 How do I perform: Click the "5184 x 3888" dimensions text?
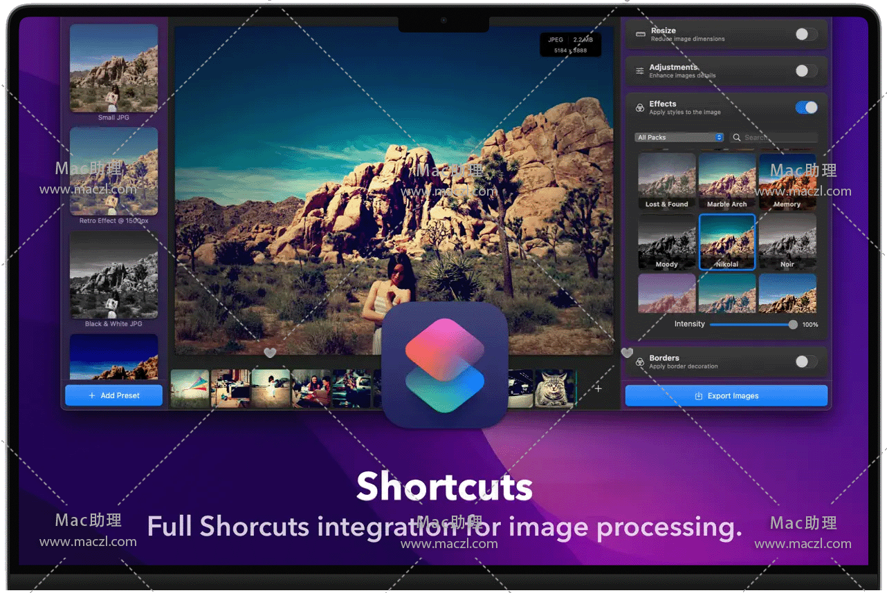tap(570, 50)
